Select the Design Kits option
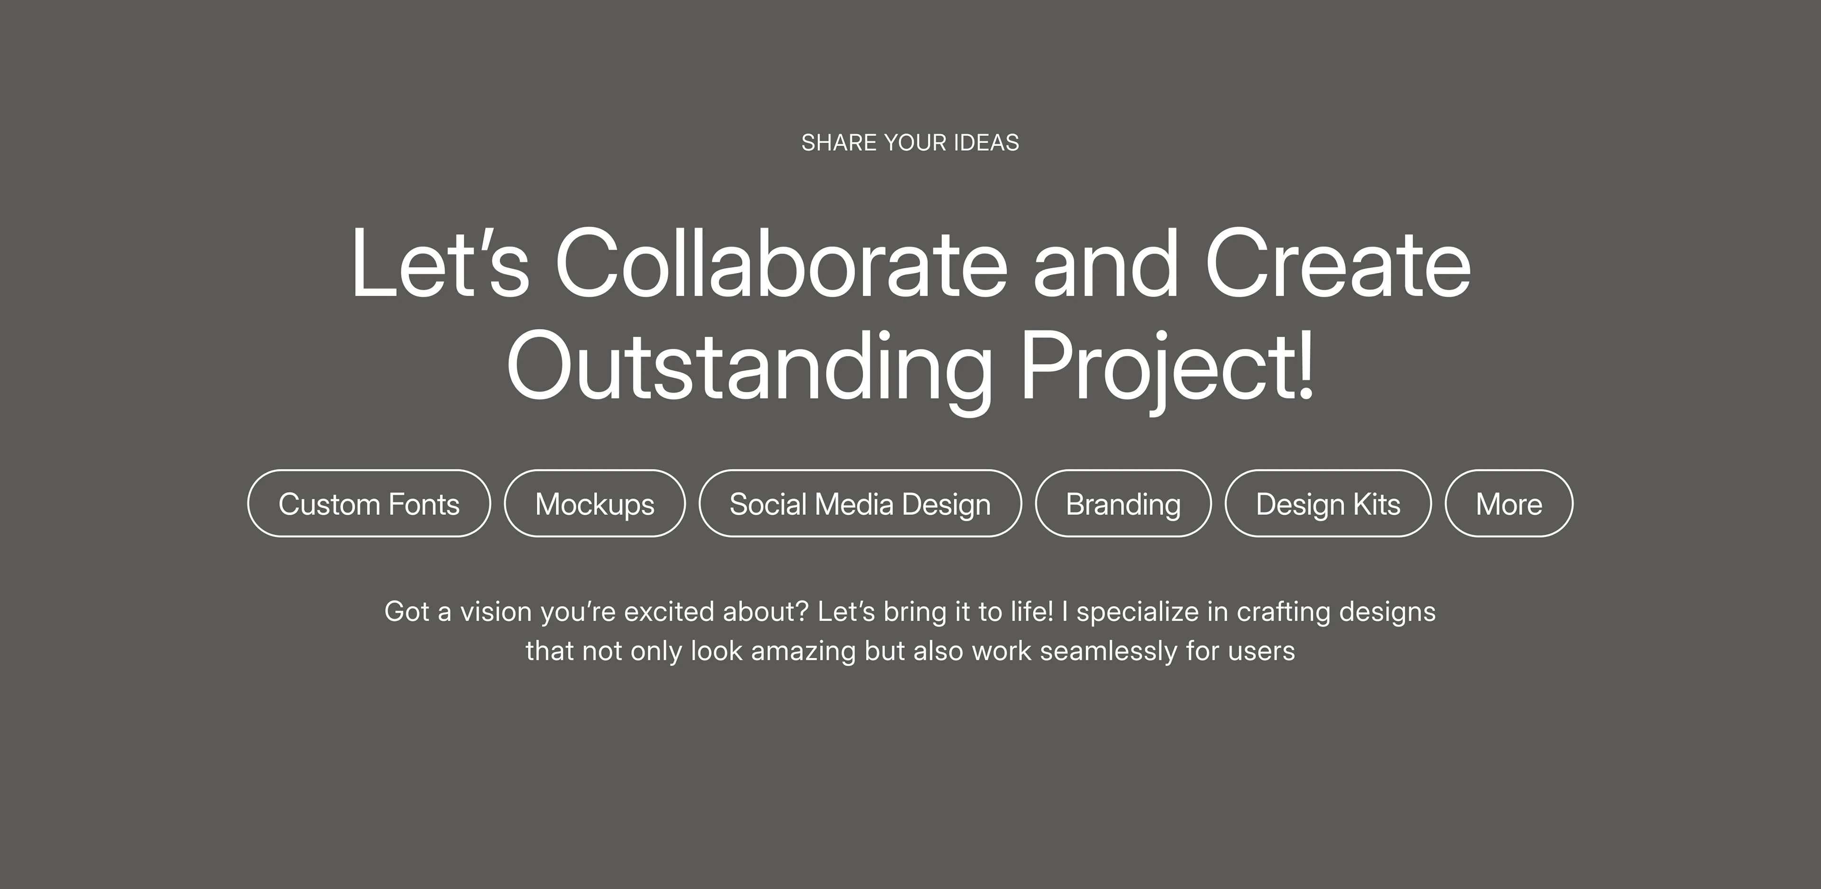 (x=1328, y=503)
